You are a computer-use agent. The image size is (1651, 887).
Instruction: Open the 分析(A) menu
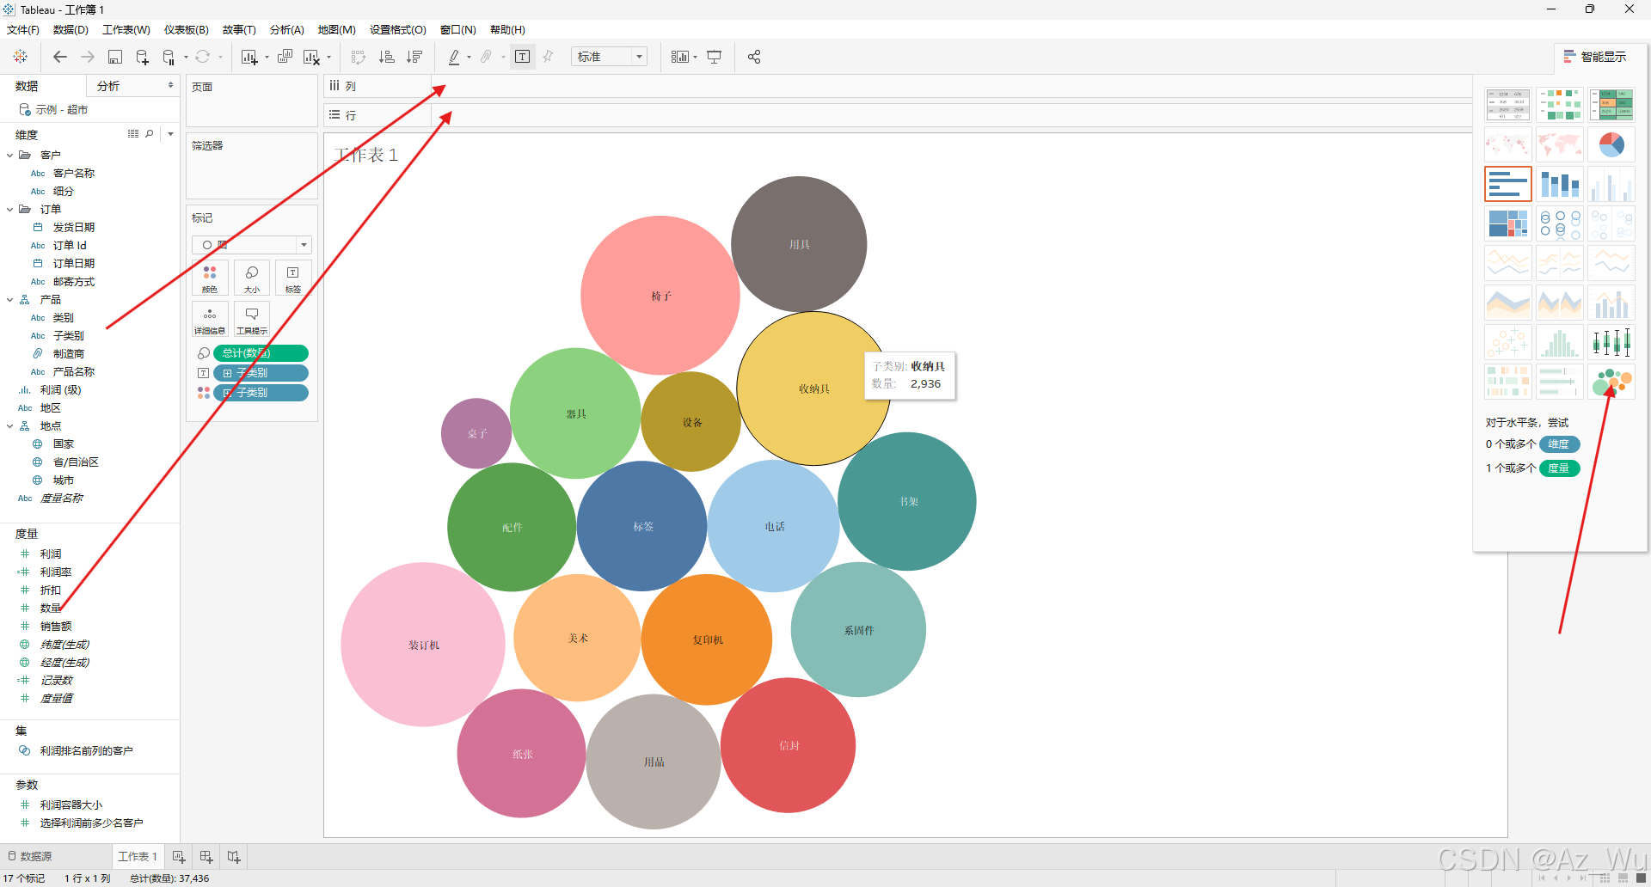click(287, 30)
